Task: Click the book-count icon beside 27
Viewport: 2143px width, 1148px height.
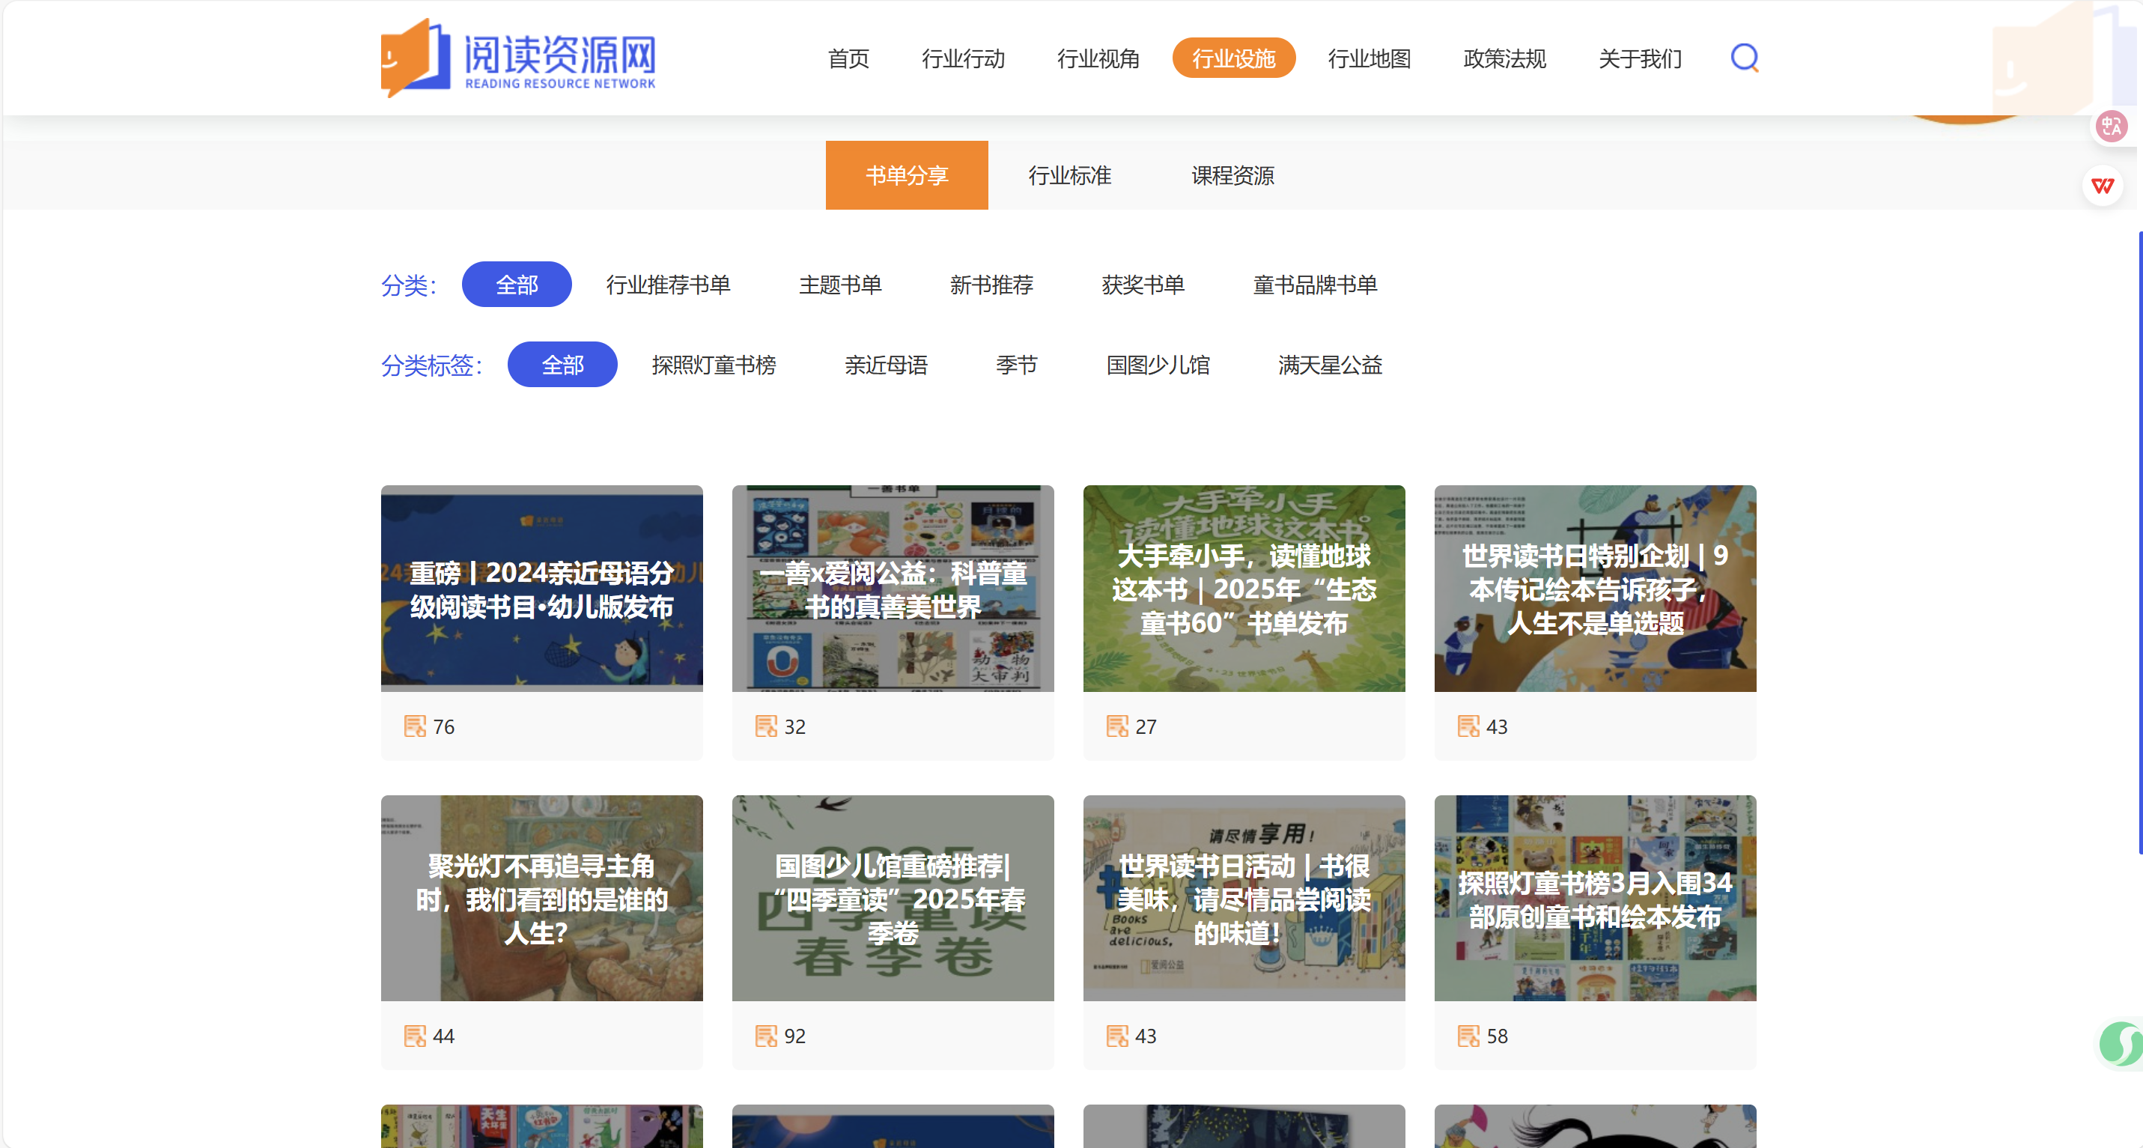Action: click(1116, 726)
